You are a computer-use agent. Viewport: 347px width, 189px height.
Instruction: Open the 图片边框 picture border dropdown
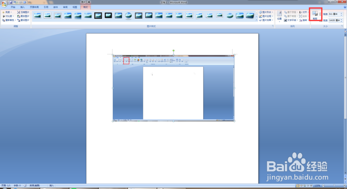(266, 16)
